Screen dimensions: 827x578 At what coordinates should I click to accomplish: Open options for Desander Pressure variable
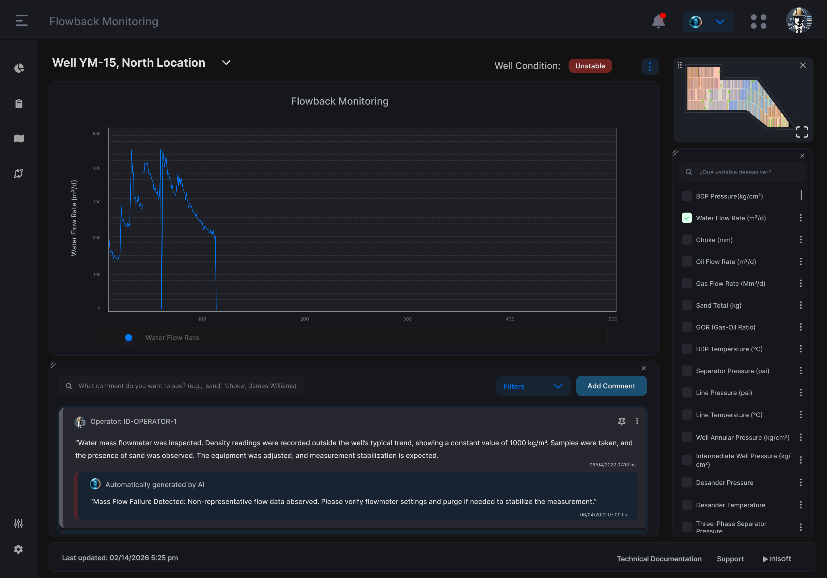coord(800,482)
